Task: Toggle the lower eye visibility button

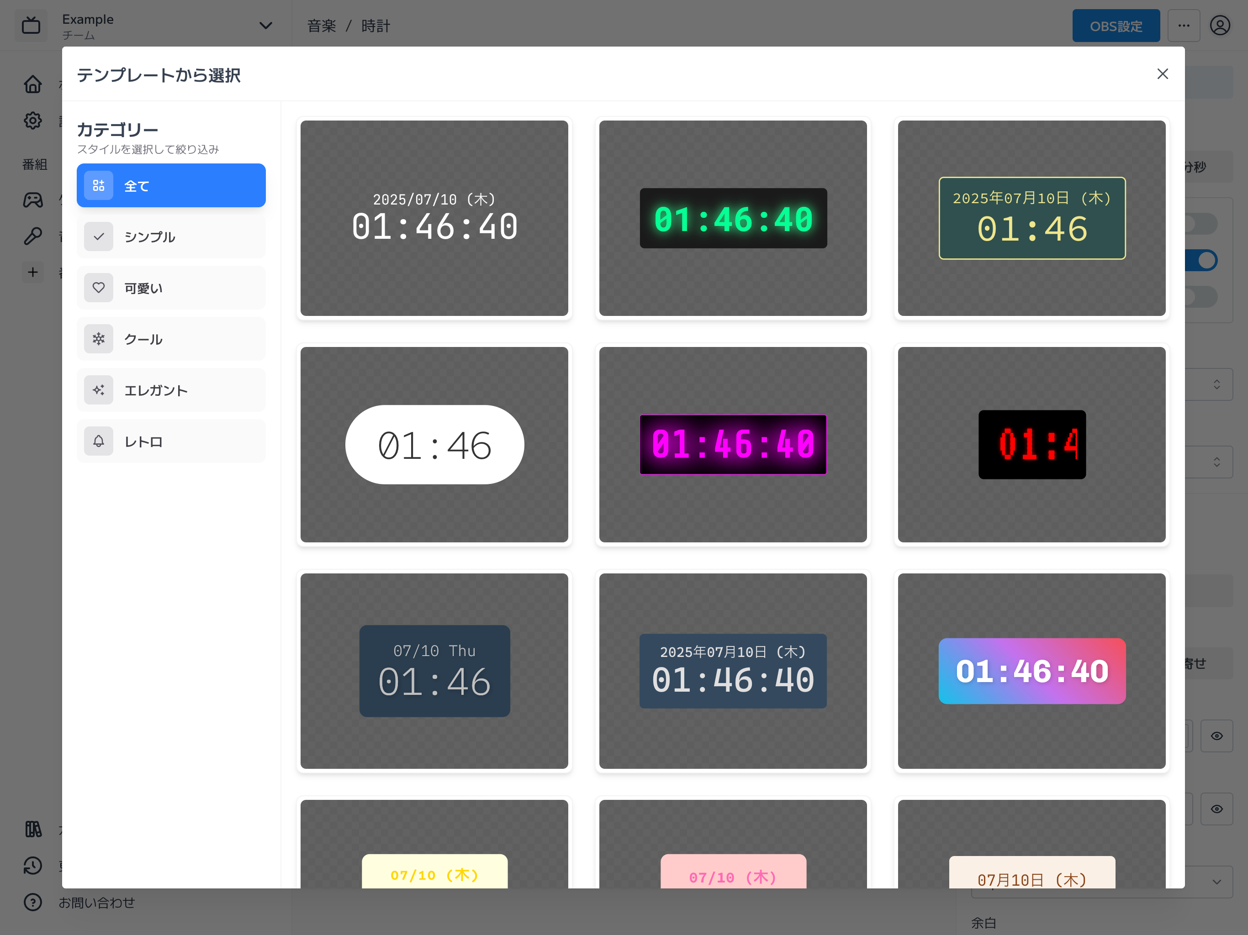Action: (x=1216, y=809)
